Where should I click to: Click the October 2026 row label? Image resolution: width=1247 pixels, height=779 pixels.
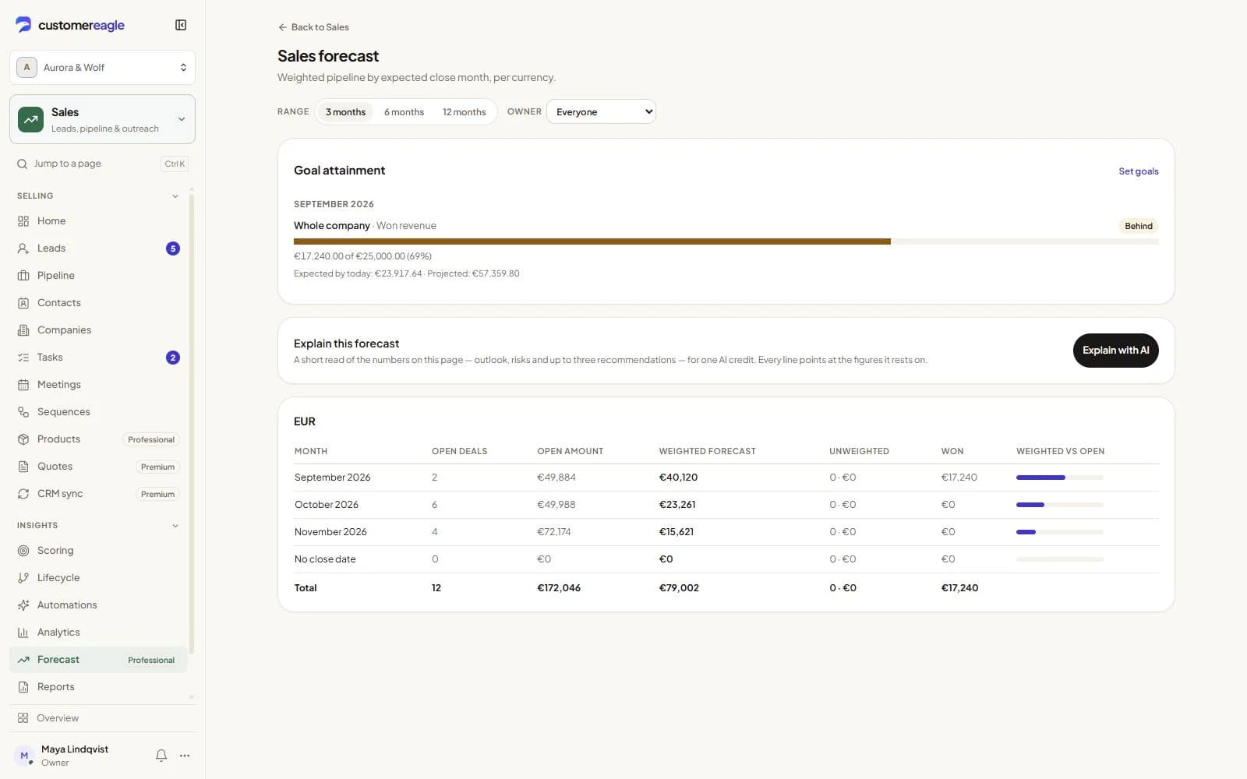click(x=327, y=505)
